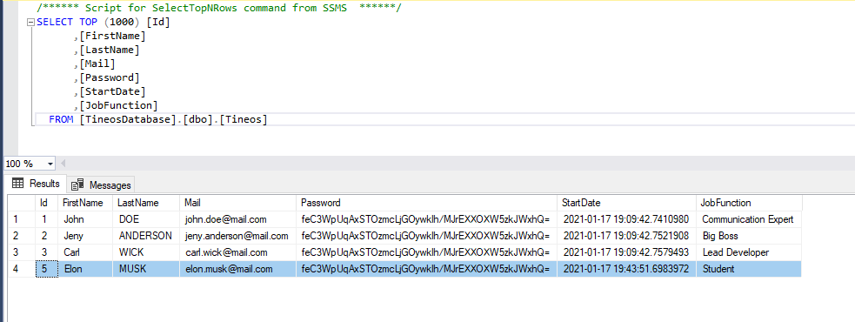Select the StartDate column header
The height and width of the screenshot is (322, 855).
pyautogui.click(x=627, y=203)
